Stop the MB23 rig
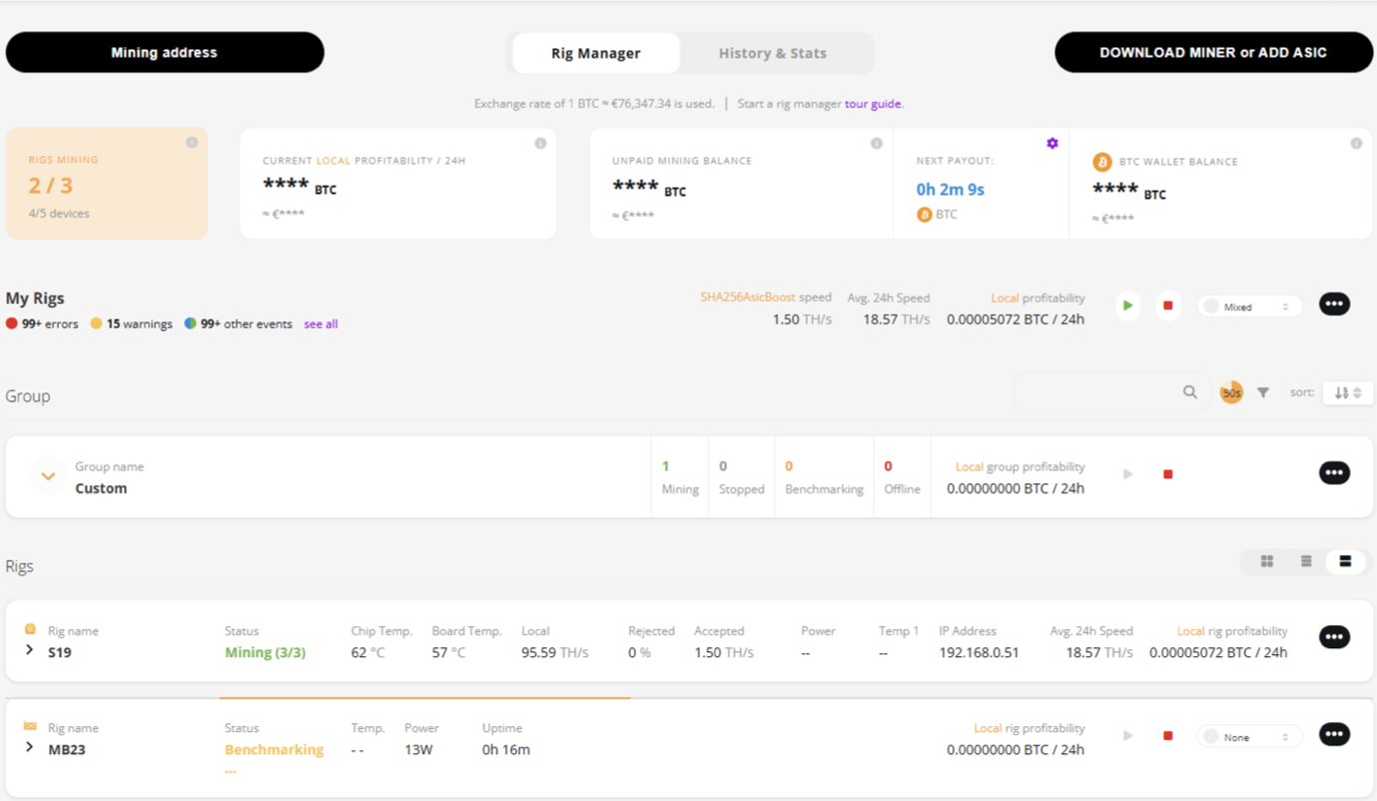 click(x=1168, y=734)
